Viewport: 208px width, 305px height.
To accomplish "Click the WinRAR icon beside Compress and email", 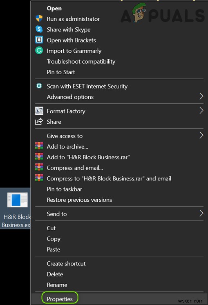I will click(39, 167).
